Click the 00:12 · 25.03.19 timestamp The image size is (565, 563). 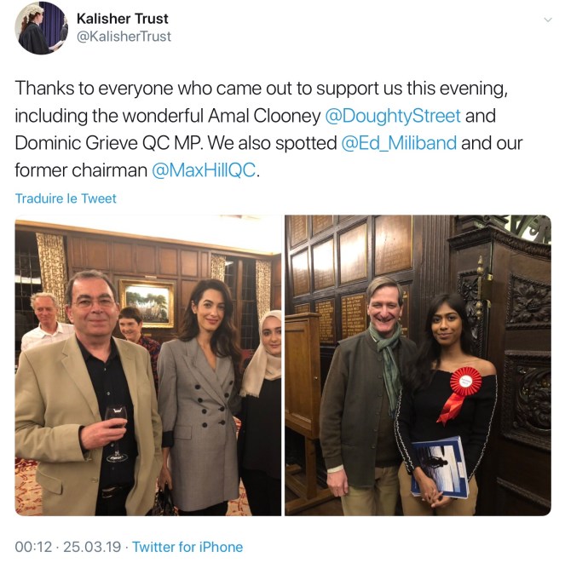coord(67,547)
